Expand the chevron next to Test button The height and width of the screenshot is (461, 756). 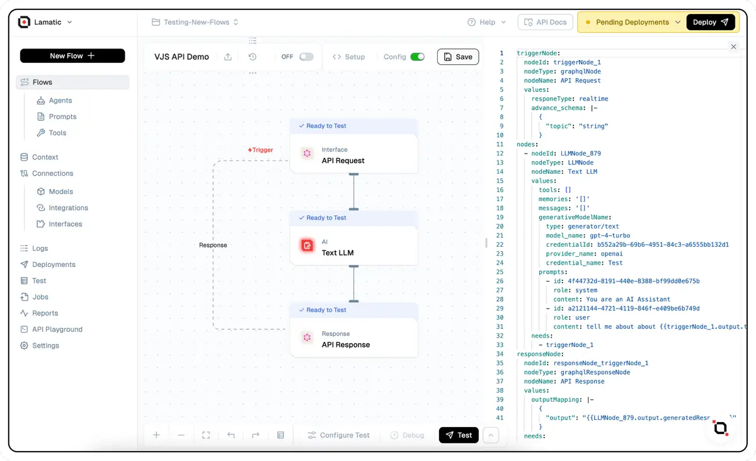491,435
